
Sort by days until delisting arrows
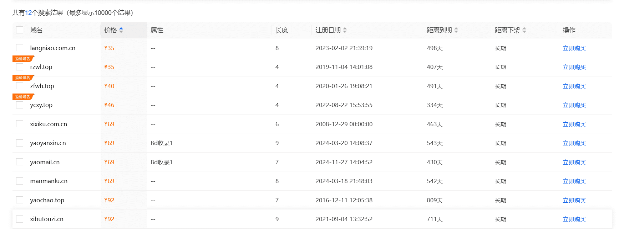coord(524,30)
